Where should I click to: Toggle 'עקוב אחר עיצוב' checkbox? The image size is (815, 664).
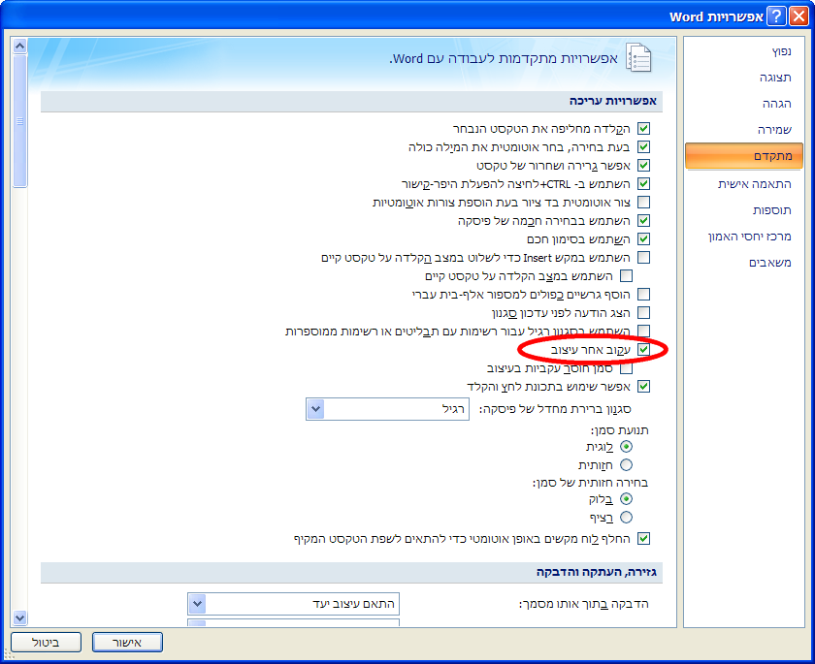click(x=643, y=349)
